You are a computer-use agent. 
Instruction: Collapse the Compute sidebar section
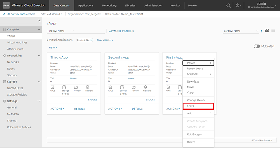[x=39, y=29]
